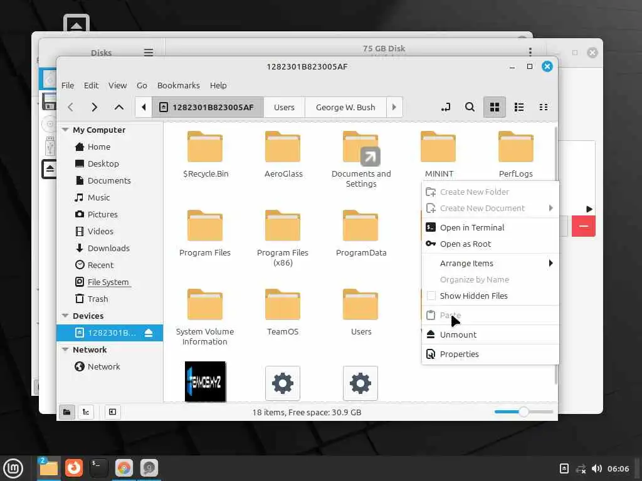
Task: Select the TeamOSXYZ image thumbnail
Action: point(205,381)
